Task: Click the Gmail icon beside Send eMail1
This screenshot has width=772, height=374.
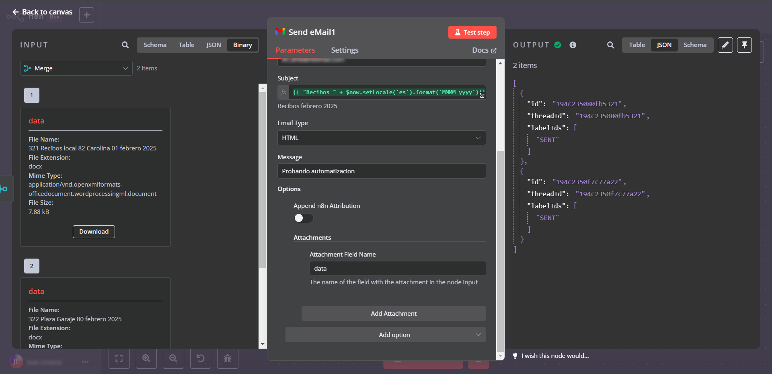Action: (x=280, y=32)
